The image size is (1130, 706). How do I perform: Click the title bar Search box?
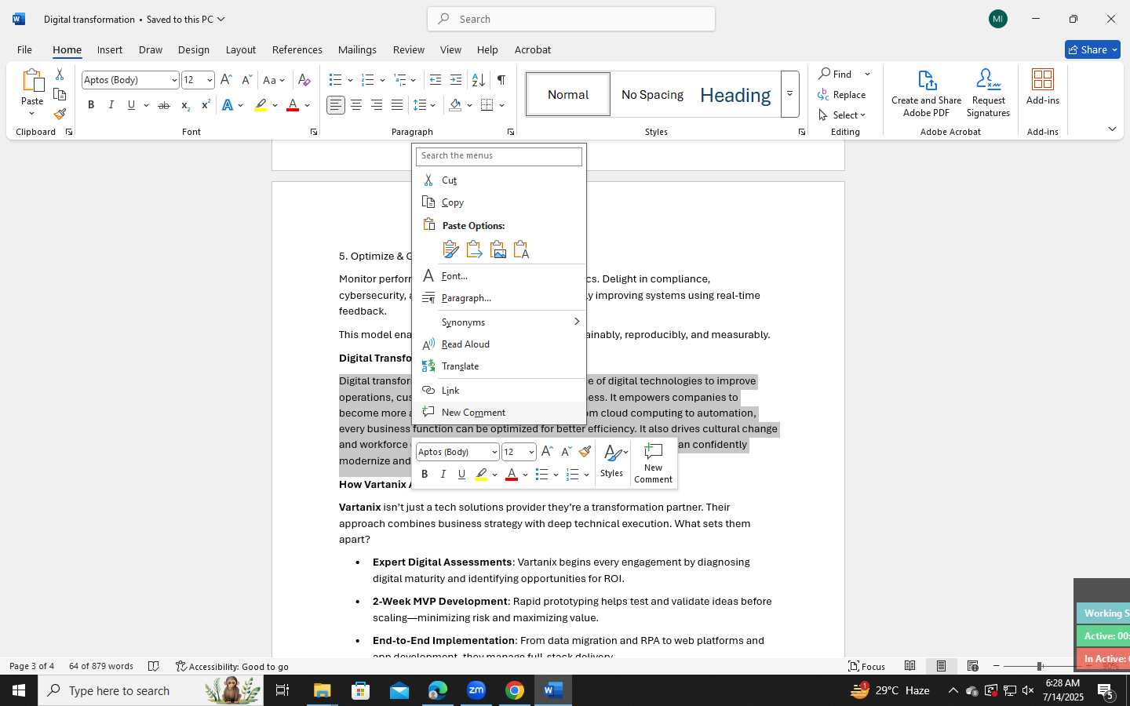tap(571, 19)
